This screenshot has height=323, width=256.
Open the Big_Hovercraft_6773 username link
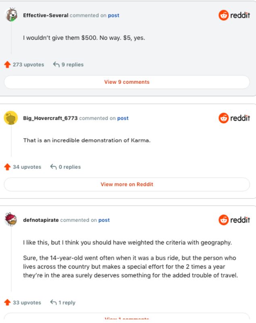tap(50, 118)
